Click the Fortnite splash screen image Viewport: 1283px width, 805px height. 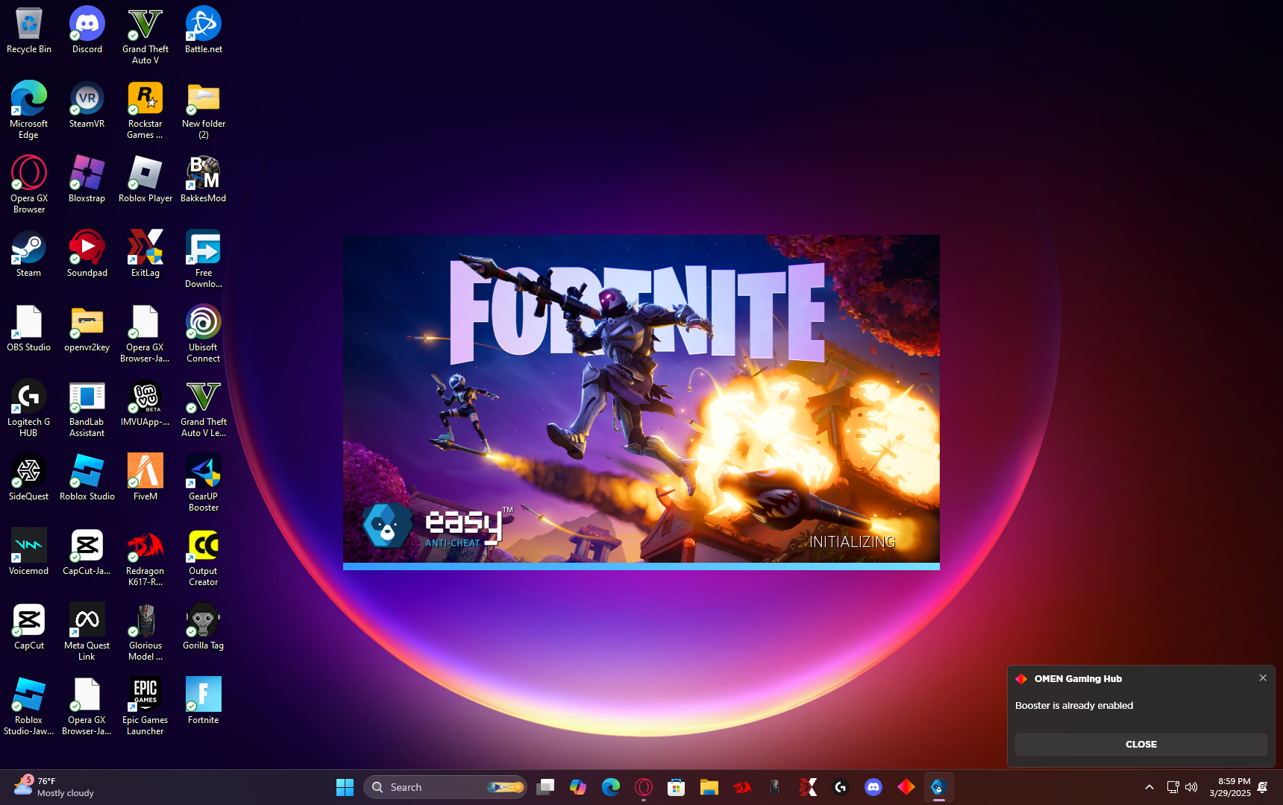coord(641,399)
